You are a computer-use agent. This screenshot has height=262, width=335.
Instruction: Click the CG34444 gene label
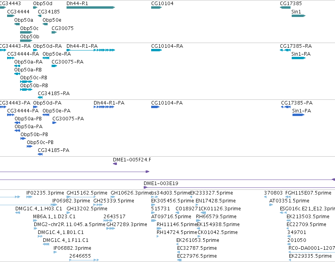(18, 12)
